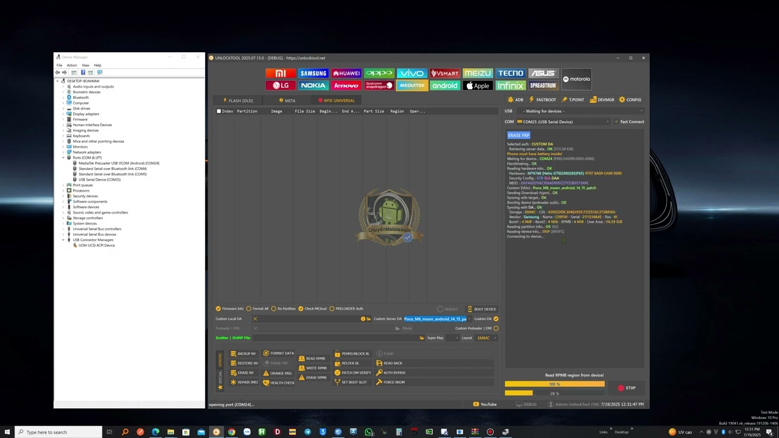Screen dimensions: 779x438
Task: Toggle the Custom DA option
Action: pyautogui.click(x=496, y=319)
